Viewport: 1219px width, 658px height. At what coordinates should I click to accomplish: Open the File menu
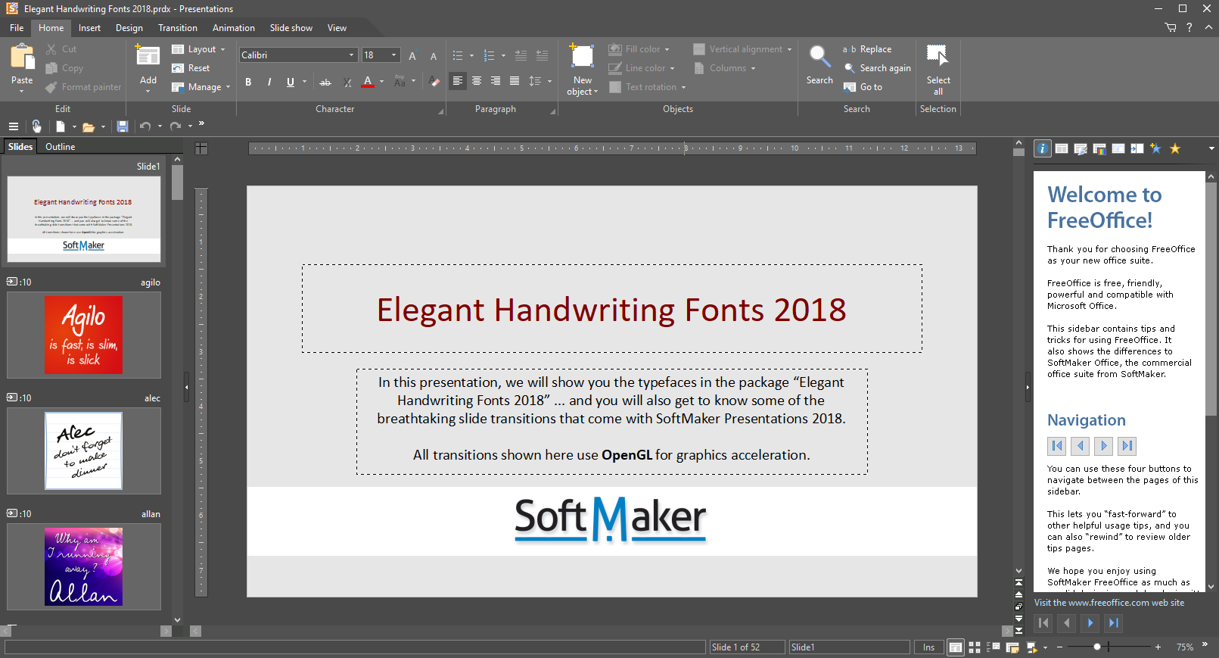coord(17,28)
